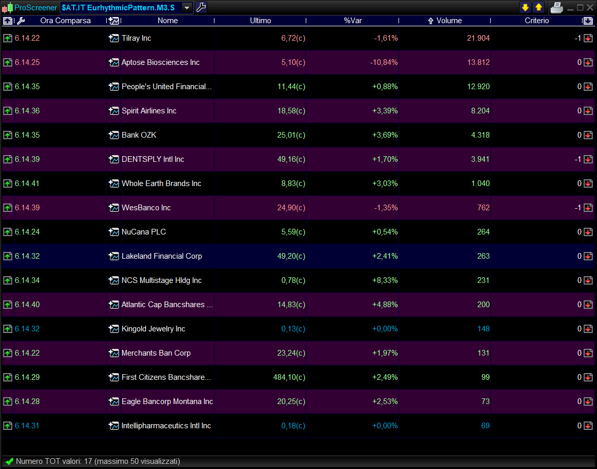Click red arrow icon in Tilray Inc row
Viewport: 597px width, 469px height.
click(x=588, y=38)
